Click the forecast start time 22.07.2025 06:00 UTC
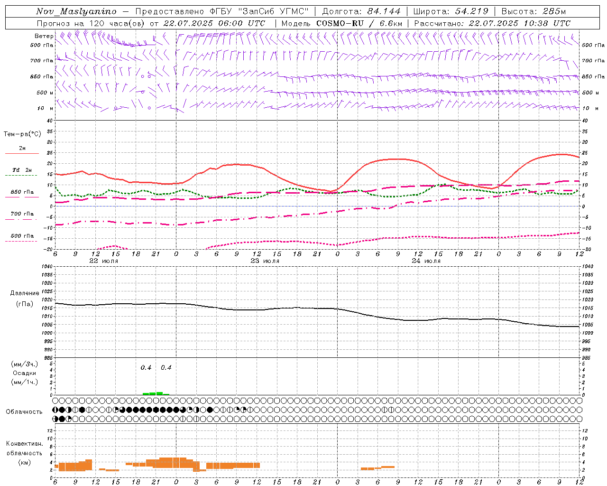 click(x=214, y=23)
